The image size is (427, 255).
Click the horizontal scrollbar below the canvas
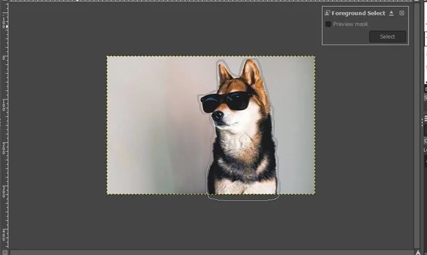(211, 253)
